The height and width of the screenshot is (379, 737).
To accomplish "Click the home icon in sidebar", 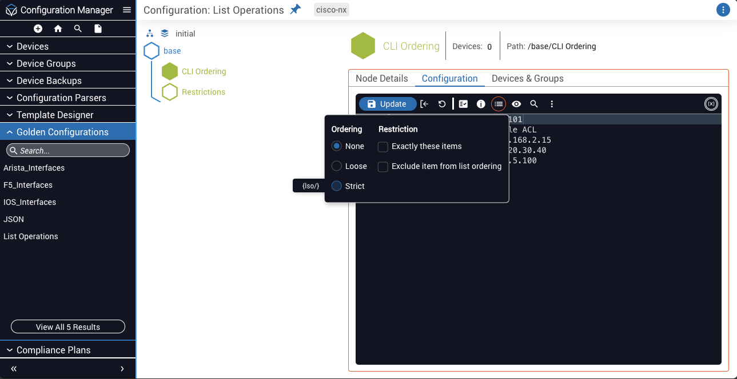I will (58, 29).
